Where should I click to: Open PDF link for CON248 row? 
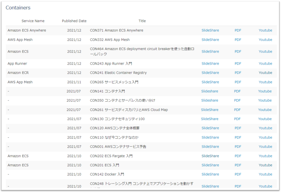tap(238, 186)
